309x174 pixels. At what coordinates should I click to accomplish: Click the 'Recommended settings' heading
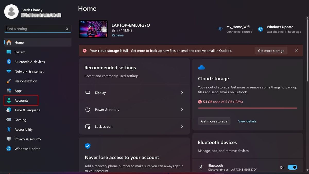tap(110, 68)
